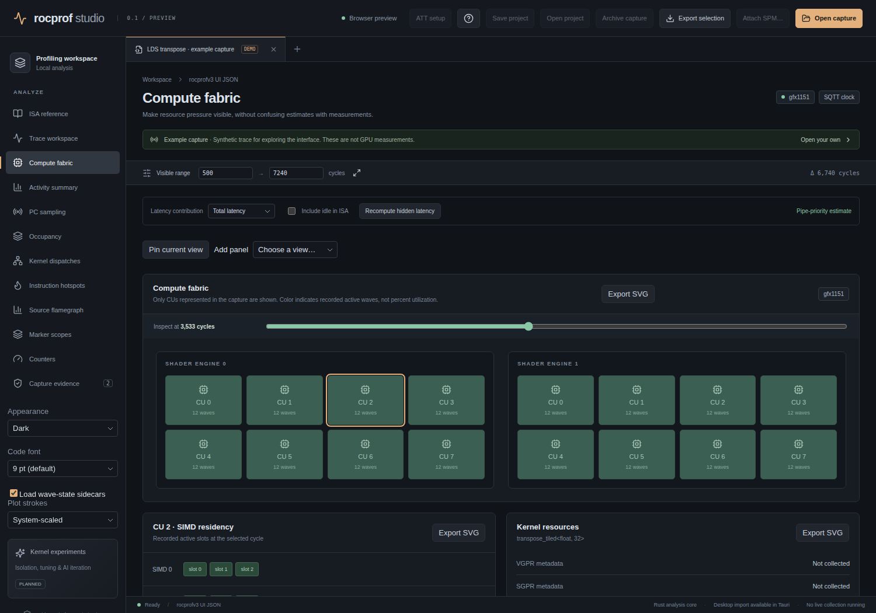Click the example capture broadcast icon

[154, 140]
